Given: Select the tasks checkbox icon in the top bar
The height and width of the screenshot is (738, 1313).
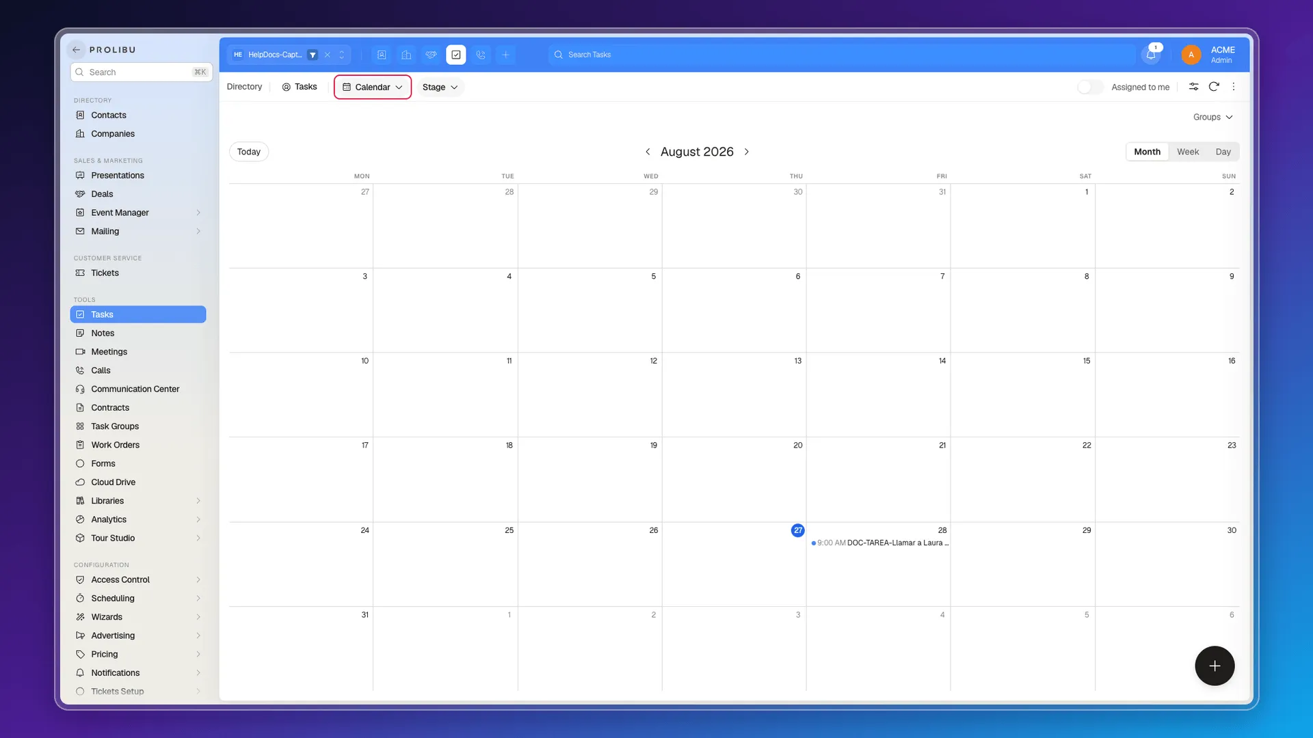Looking at the screenshot, I should [x=456, y=55].
